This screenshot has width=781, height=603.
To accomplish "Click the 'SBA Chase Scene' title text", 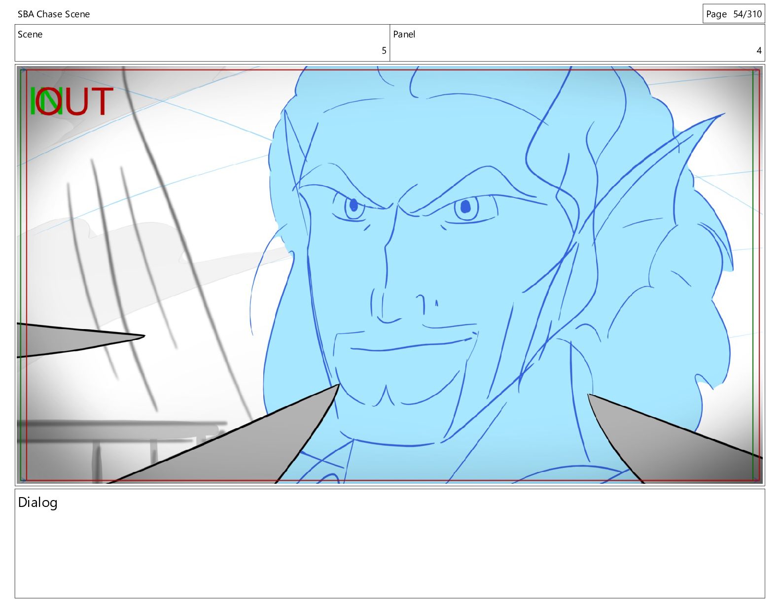I will [x=54, y=14].
